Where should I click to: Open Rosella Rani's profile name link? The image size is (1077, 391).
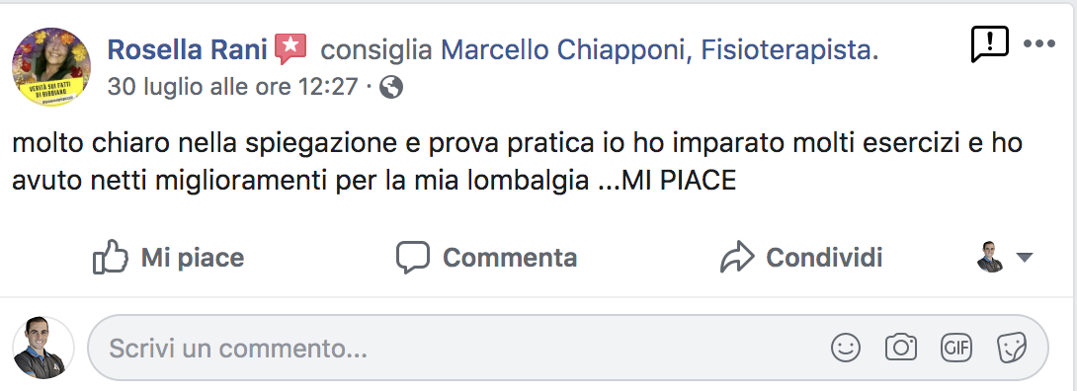(x=187, y=49)
